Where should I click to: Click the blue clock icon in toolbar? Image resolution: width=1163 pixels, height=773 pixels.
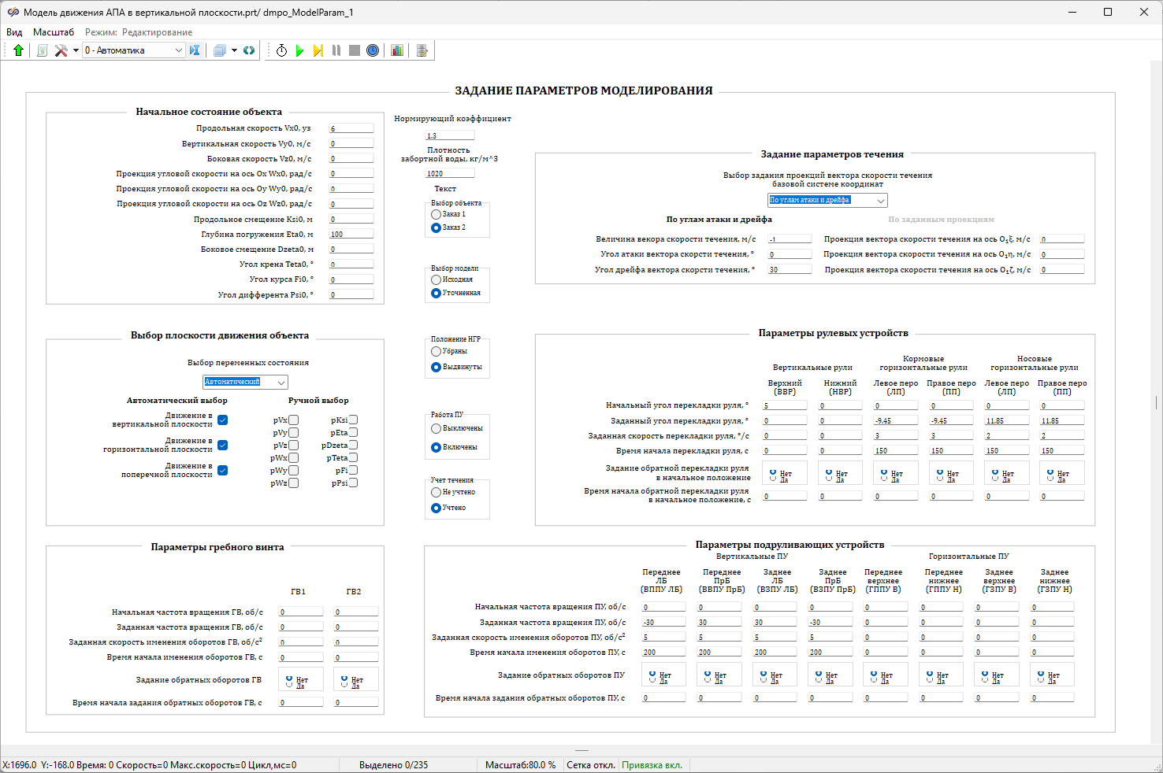tap(373, 50)
